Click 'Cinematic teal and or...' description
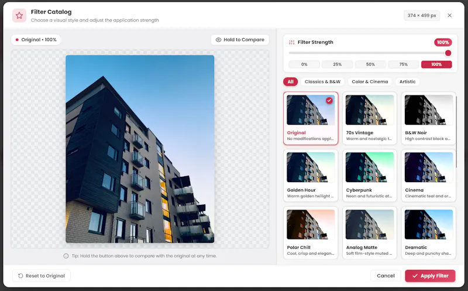Image resolution: width=468 pixels, height=291 pixels. point(428,196)
